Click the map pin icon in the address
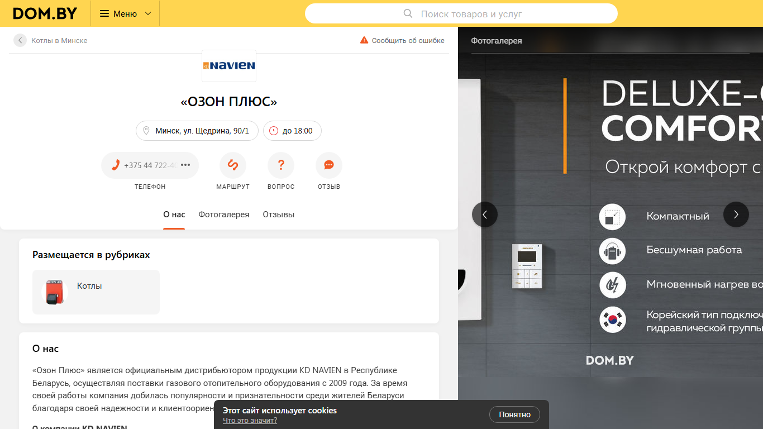 [146, 131]
